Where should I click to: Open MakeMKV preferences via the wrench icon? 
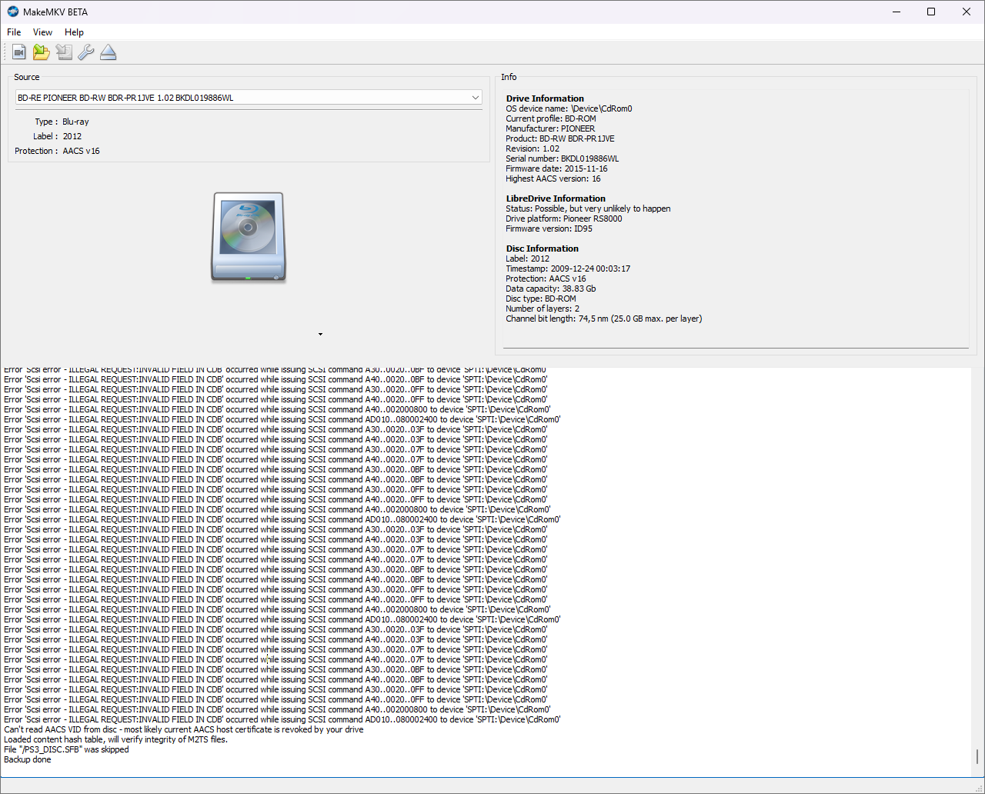(x=85, y=52)
